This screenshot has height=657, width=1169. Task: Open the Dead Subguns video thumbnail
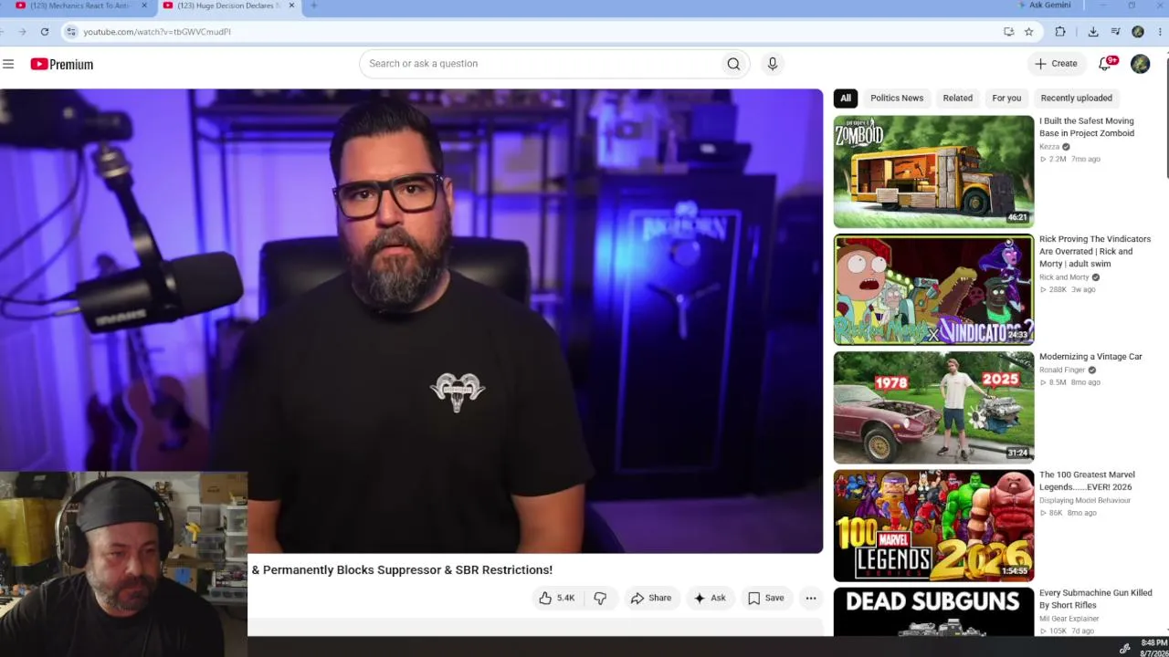coord(933,612)
